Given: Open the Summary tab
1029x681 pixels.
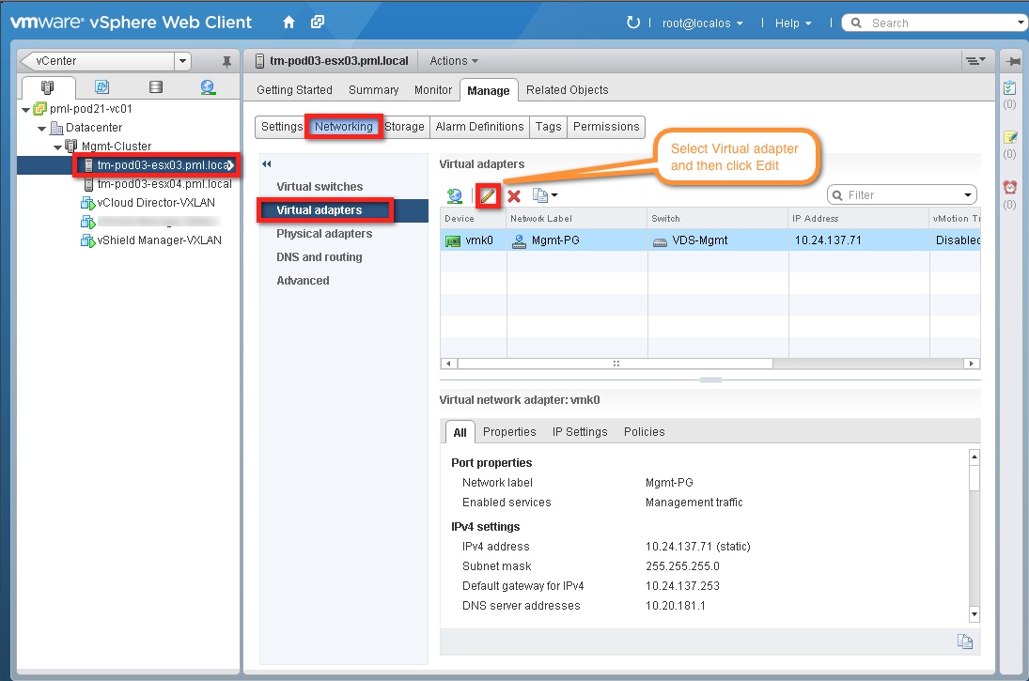Looking at the screenshot, I should click(373, 90).
